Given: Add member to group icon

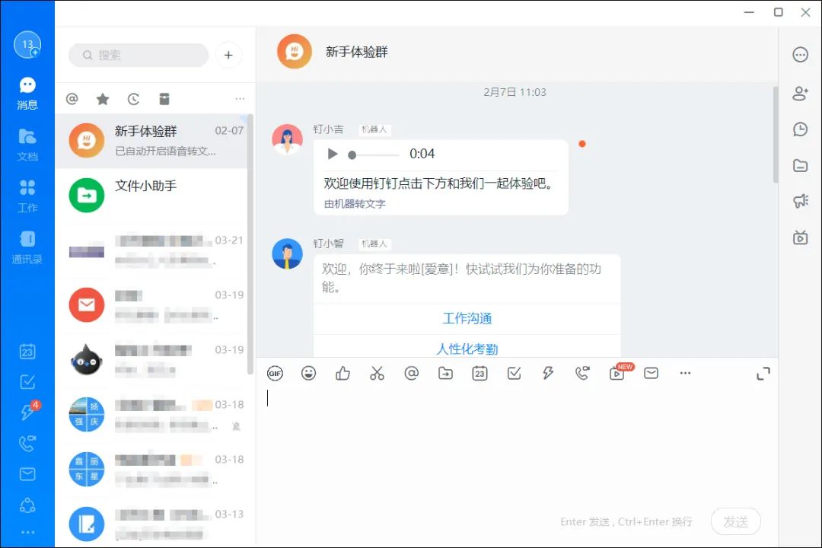Looking at the screenshot, I should (800, 94).
